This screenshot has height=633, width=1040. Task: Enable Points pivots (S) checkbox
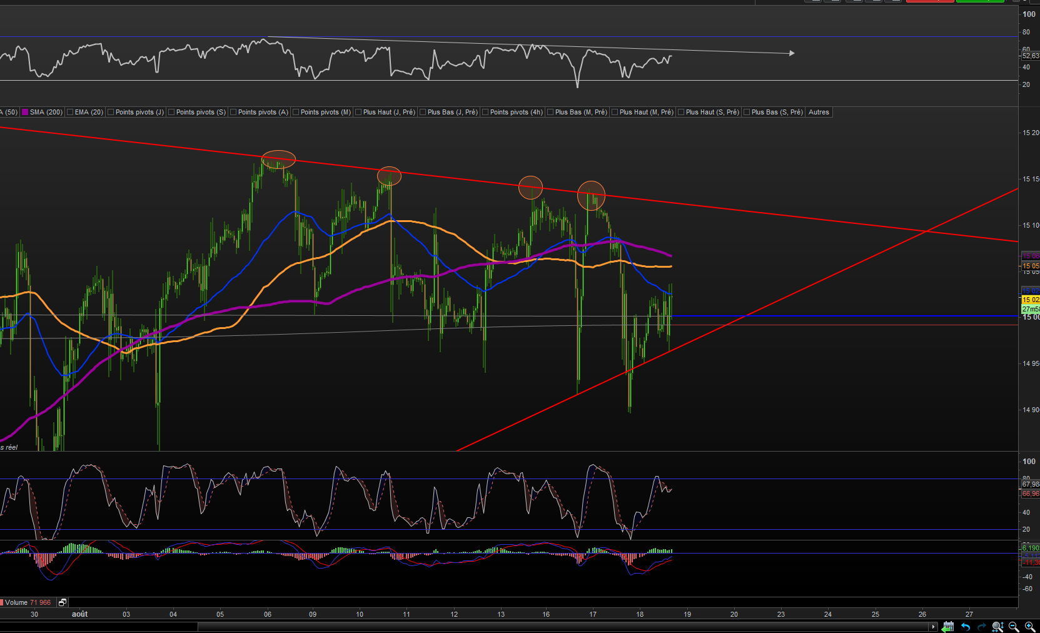(171, 113)
